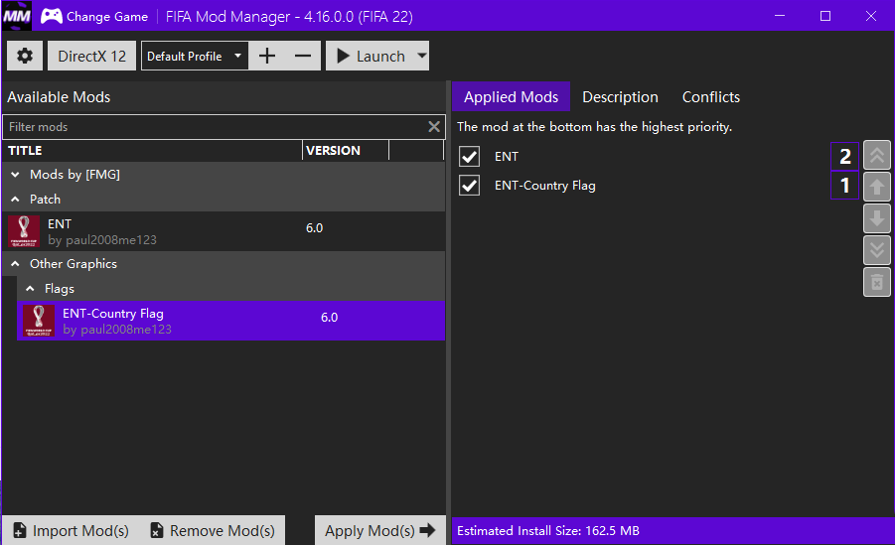Viewport: 895px width, 545px height.
Task: Minimize the FIFA Mod Manager window
Action: click(x=780, y=16)
